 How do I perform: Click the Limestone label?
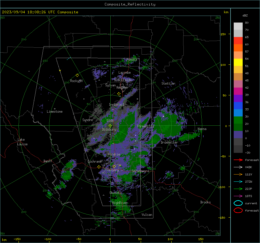(x=55, y=112)
